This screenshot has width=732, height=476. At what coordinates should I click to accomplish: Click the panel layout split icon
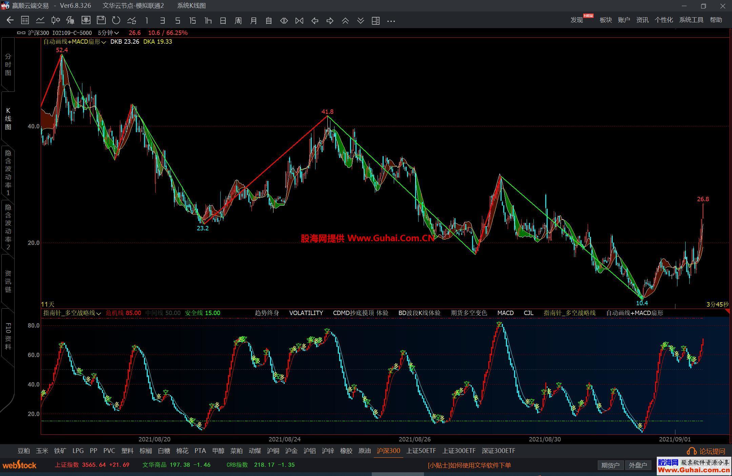tap(375, 21)
